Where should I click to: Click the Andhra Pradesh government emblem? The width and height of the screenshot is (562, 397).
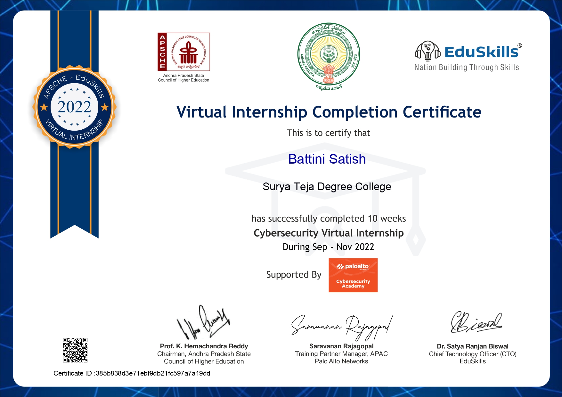(329, 56)
